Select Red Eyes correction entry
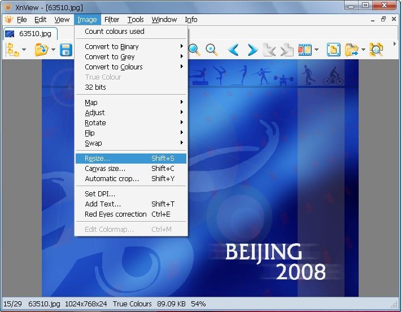 pos(131,214)
